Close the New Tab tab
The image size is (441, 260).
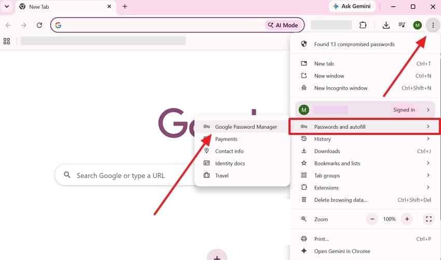pos(109,6)
